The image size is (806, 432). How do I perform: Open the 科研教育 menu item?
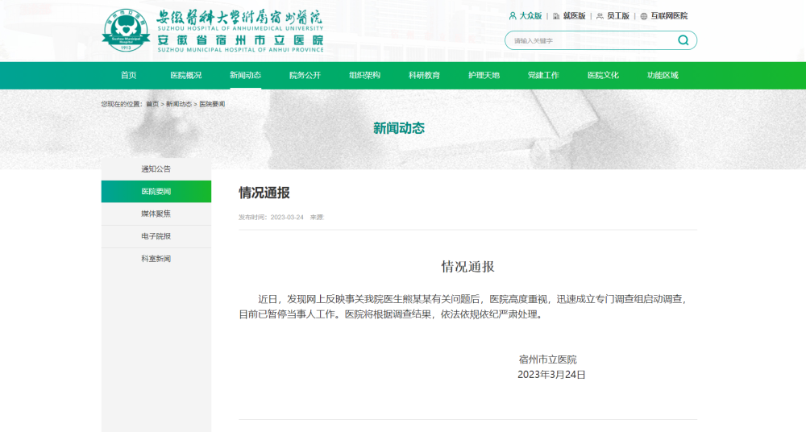424,75
